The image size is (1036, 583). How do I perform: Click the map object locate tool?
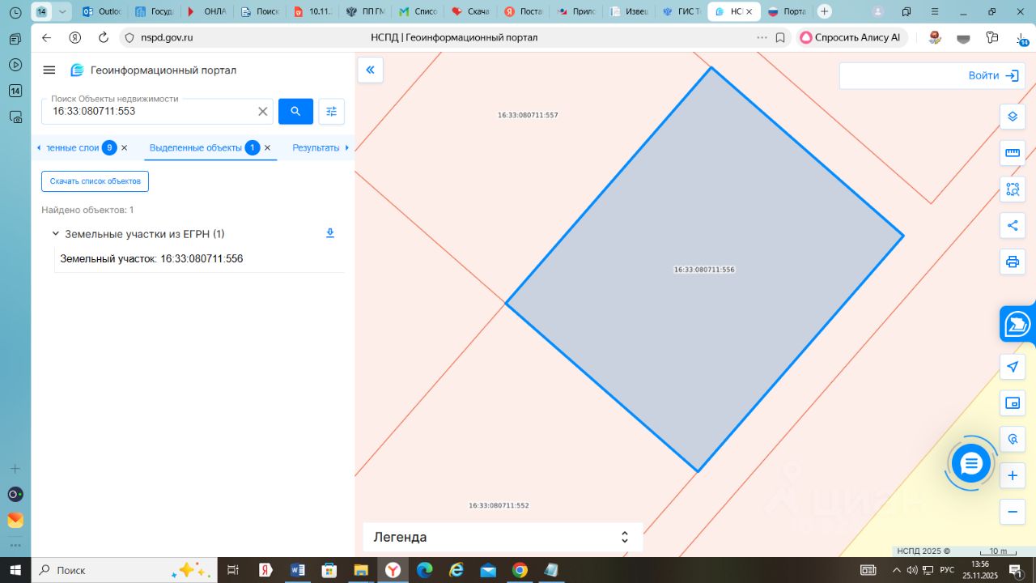pos(1012,440)
